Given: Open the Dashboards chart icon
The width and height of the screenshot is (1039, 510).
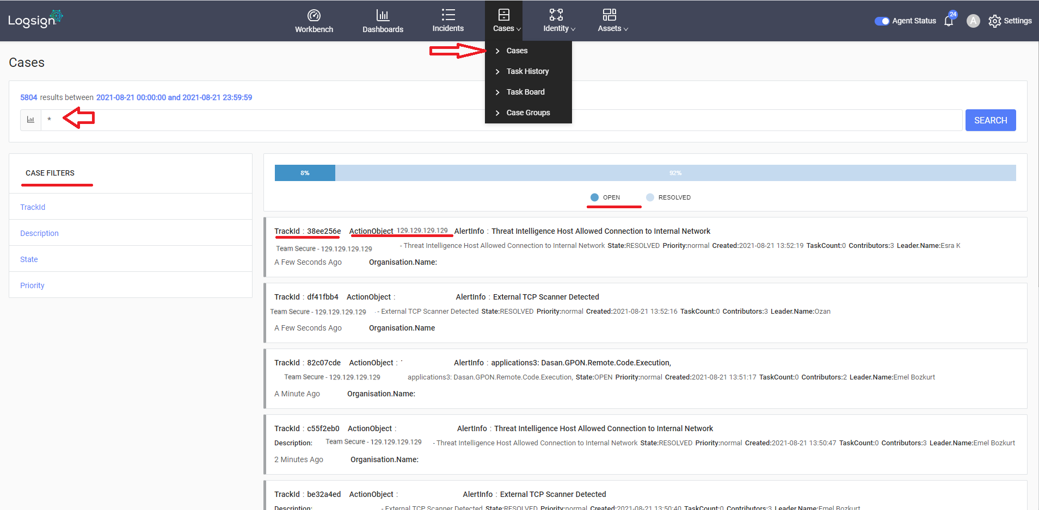Looking at the screenshot, I should (x=383, y=15).
